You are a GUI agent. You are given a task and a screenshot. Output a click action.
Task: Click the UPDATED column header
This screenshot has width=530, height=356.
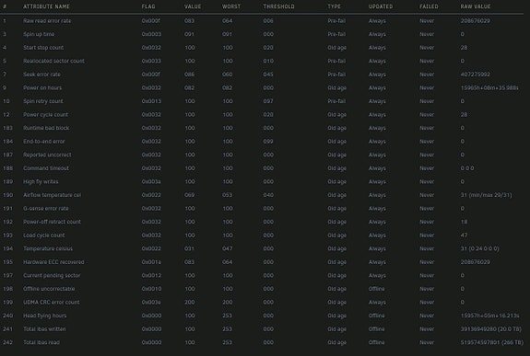pyautogui.click(x=381, y=6)
